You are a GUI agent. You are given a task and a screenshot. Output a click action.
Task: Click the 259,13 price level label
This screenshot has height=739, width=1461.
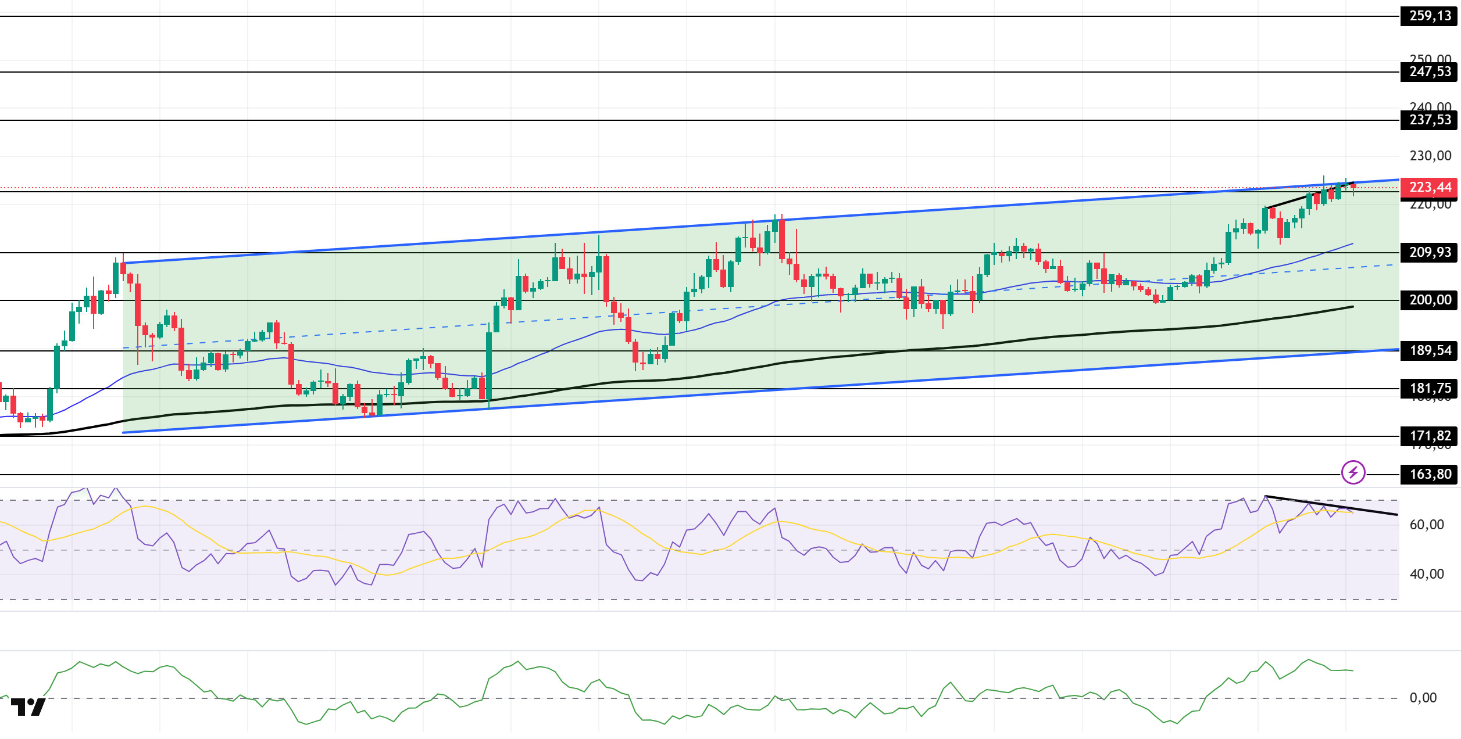click(1430, 16)
